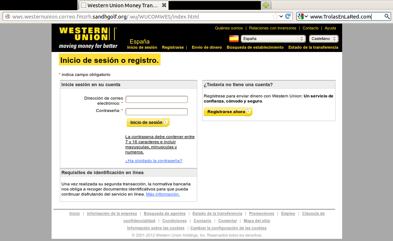
Task: Go to top Estado de la transferencia menu
Action: (313, 47)
